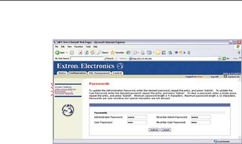Click the Submit button
This screenshot has height=144, width=242.
point(154,130)
